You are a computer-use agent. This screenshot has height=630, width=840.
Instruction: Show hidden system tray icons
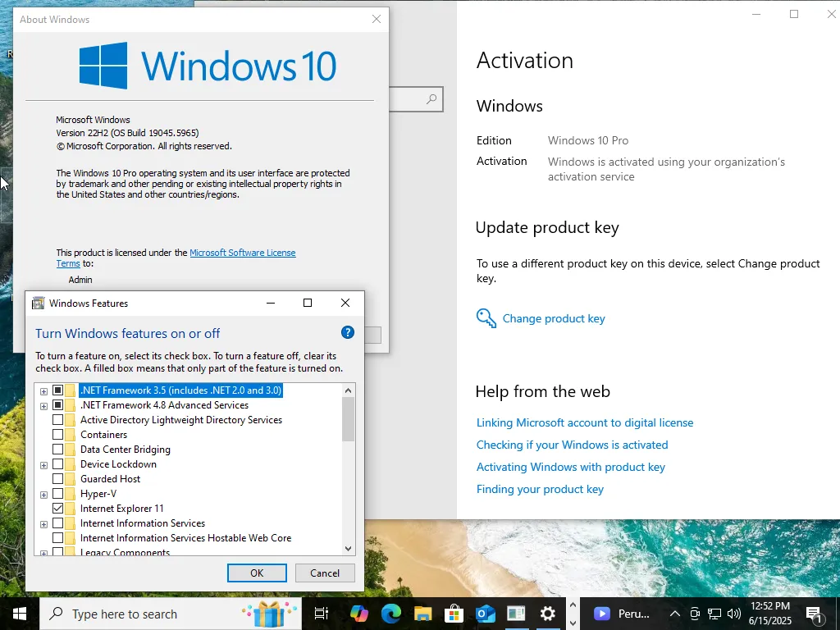675,614
